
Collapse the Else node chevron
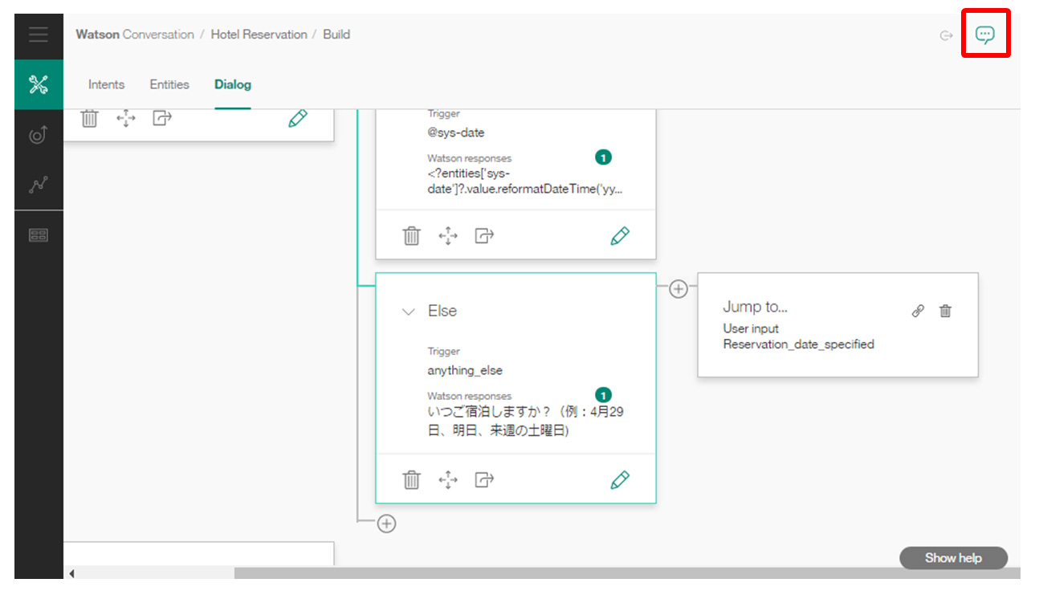[409, 312]
